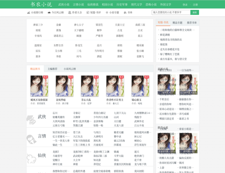Open 短篇·书评 icon link
This screenshot has width=225, height=173.
tap(88, 12)
